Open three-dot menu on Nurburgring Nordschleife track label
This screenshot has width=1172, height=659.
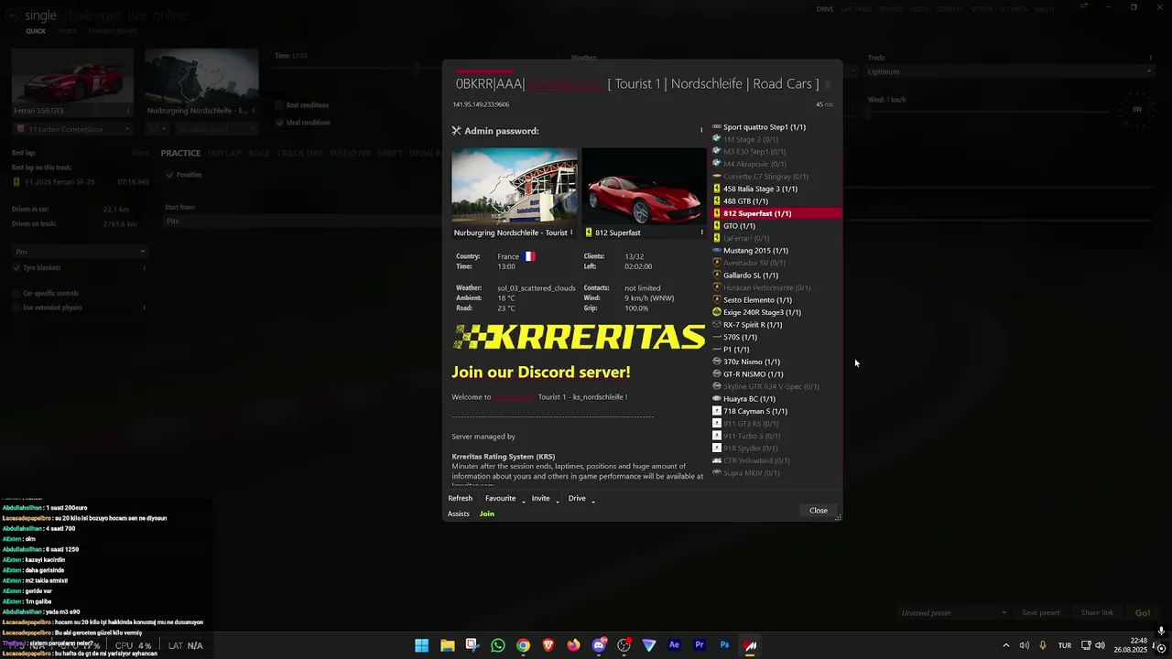(x=572, y=232)
